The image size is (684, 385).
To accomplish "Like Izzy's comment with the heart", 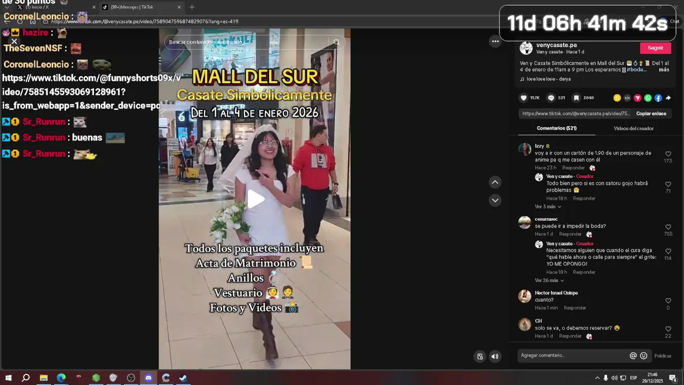I will (x=668, y=154).
